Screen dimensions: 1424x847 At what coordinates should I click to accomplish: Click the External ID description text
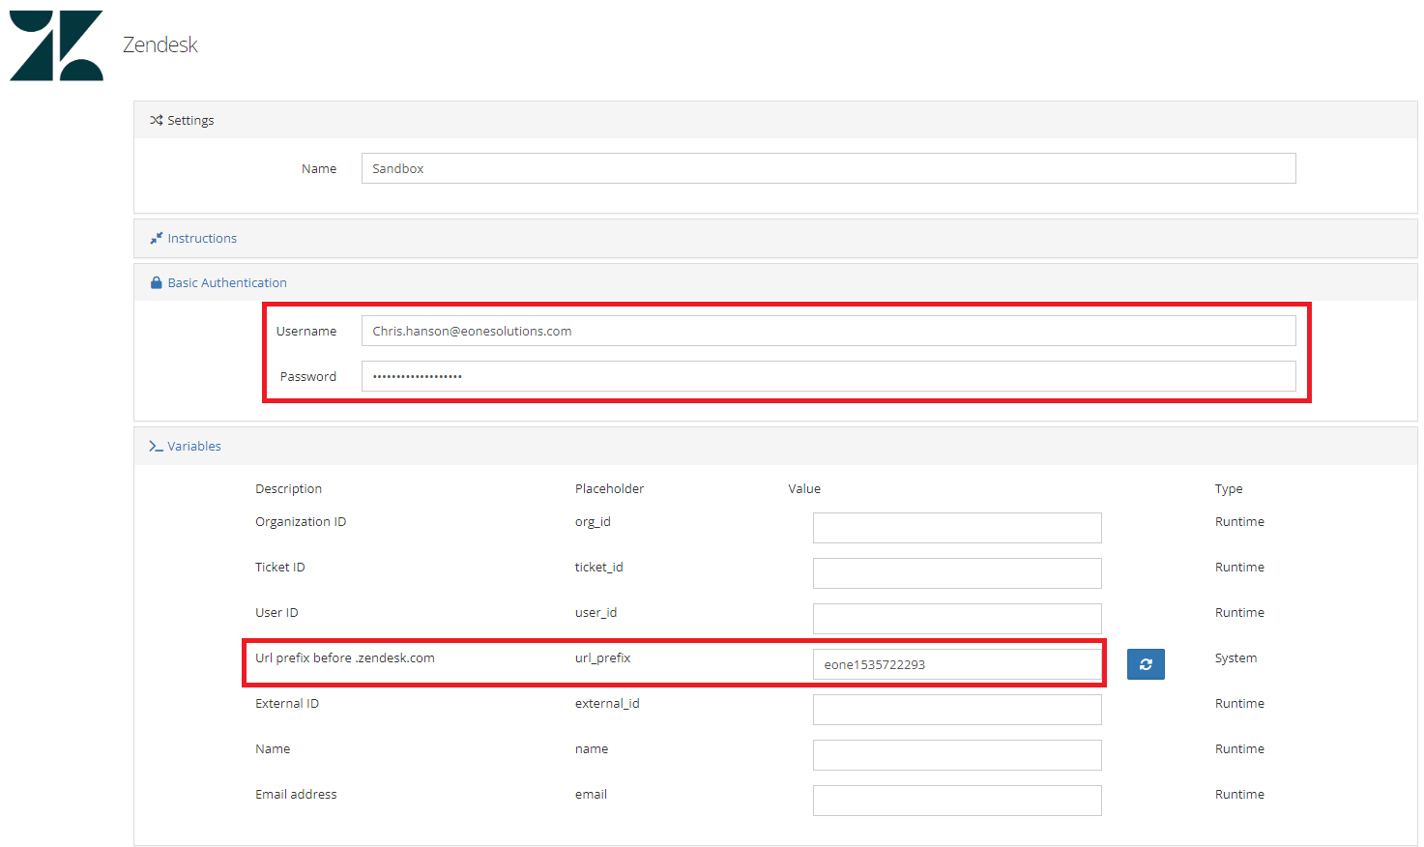(287, 704)
